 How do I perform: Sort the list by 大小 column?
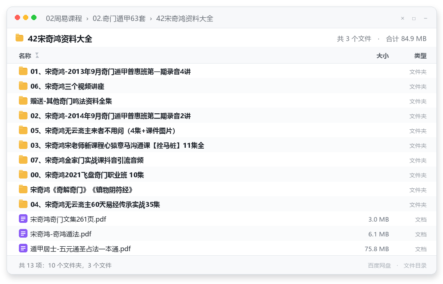click(x=383, y=56)
